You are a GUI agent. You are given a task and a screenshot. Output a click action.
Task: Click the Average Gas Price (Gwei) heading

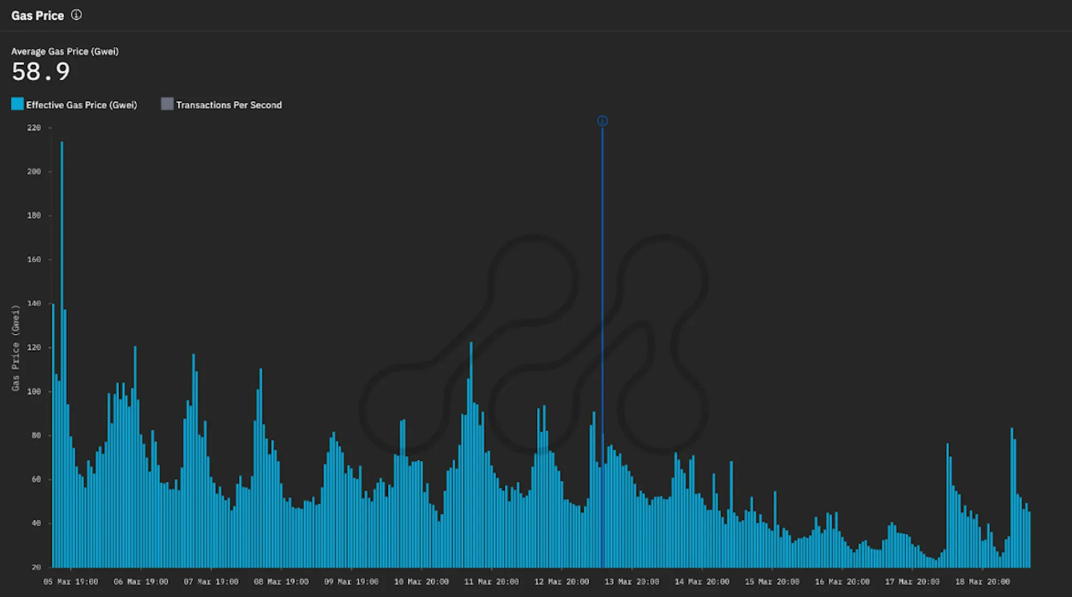pyautogui.click(x=65, y=51)
